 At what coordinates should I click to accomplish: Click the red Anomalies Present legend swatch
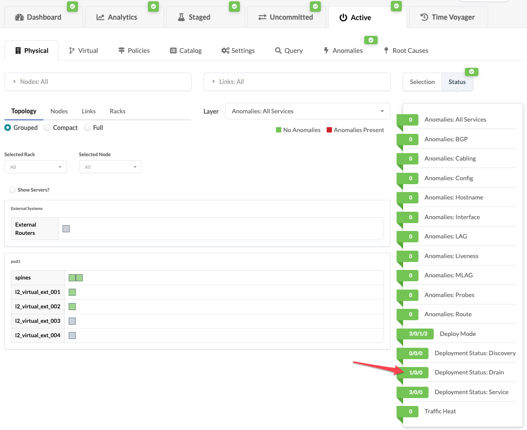pos(329,130)
